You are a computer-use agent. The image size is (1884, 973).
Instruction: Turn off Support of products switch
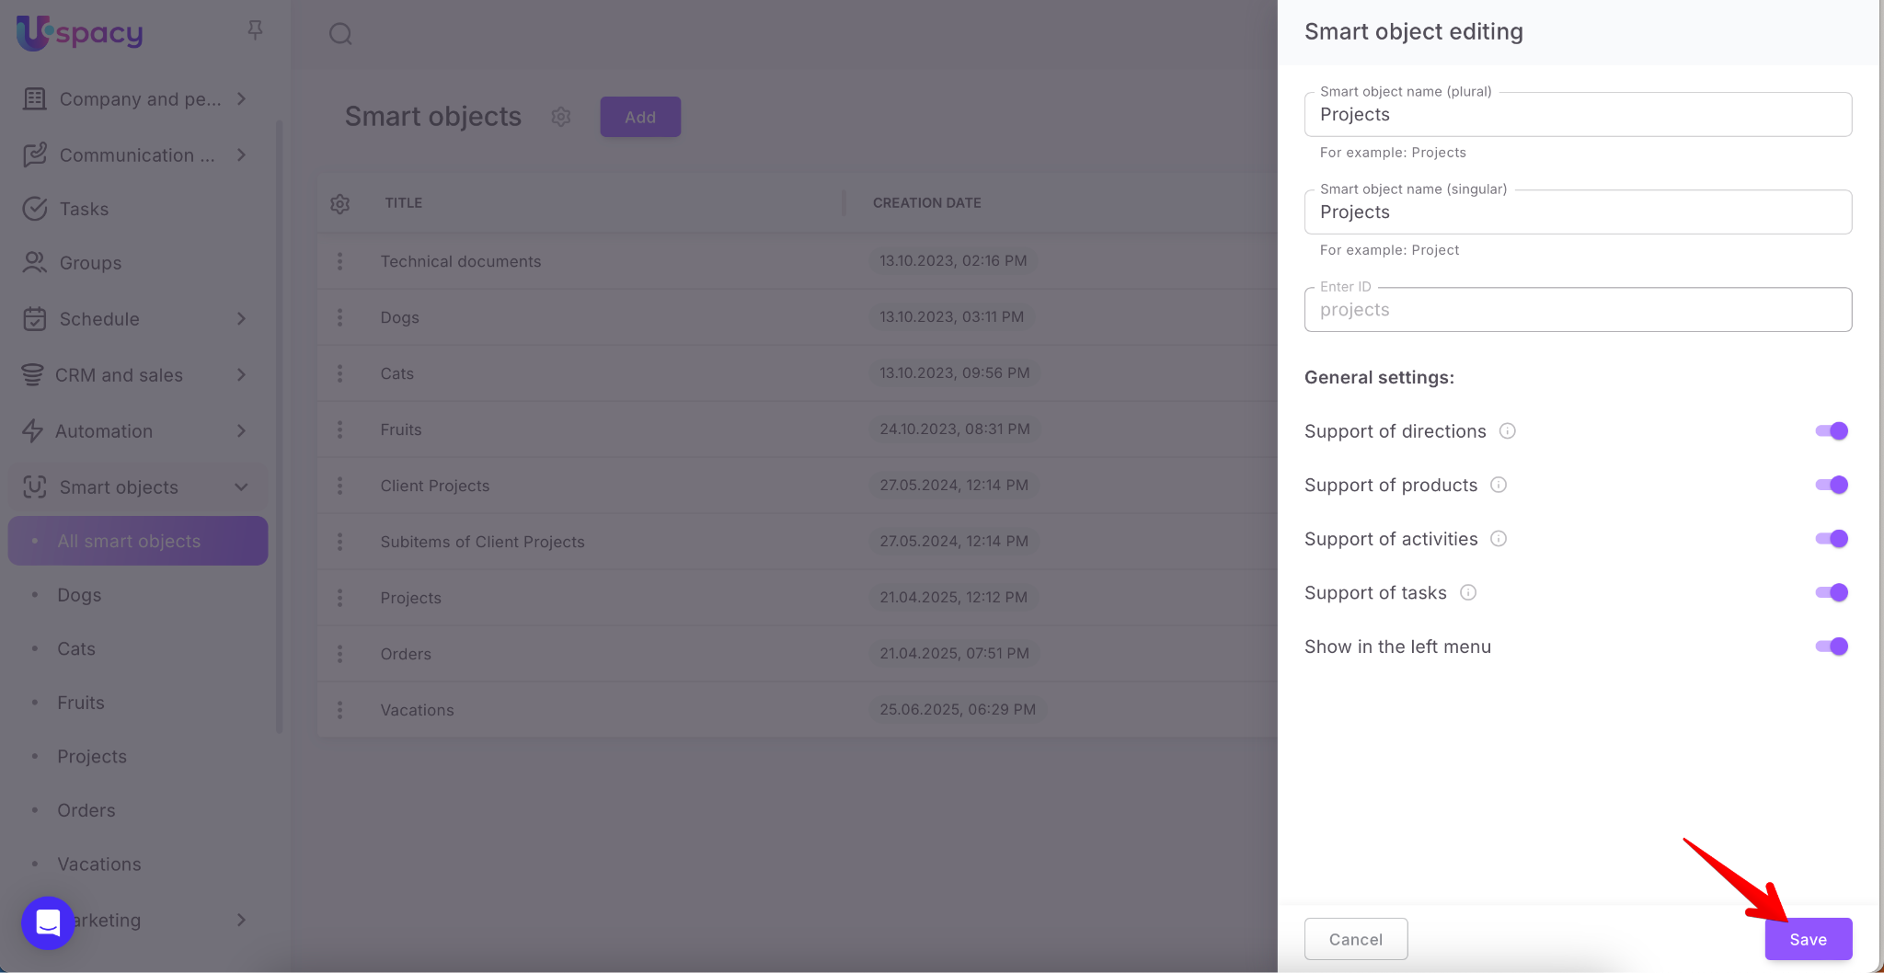[x=1831, y=485]
